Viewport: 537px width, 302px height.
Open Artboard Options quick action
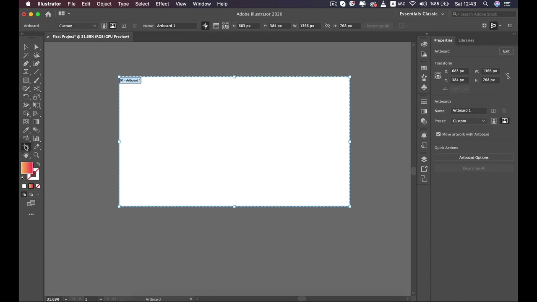(x=474, y=157)
